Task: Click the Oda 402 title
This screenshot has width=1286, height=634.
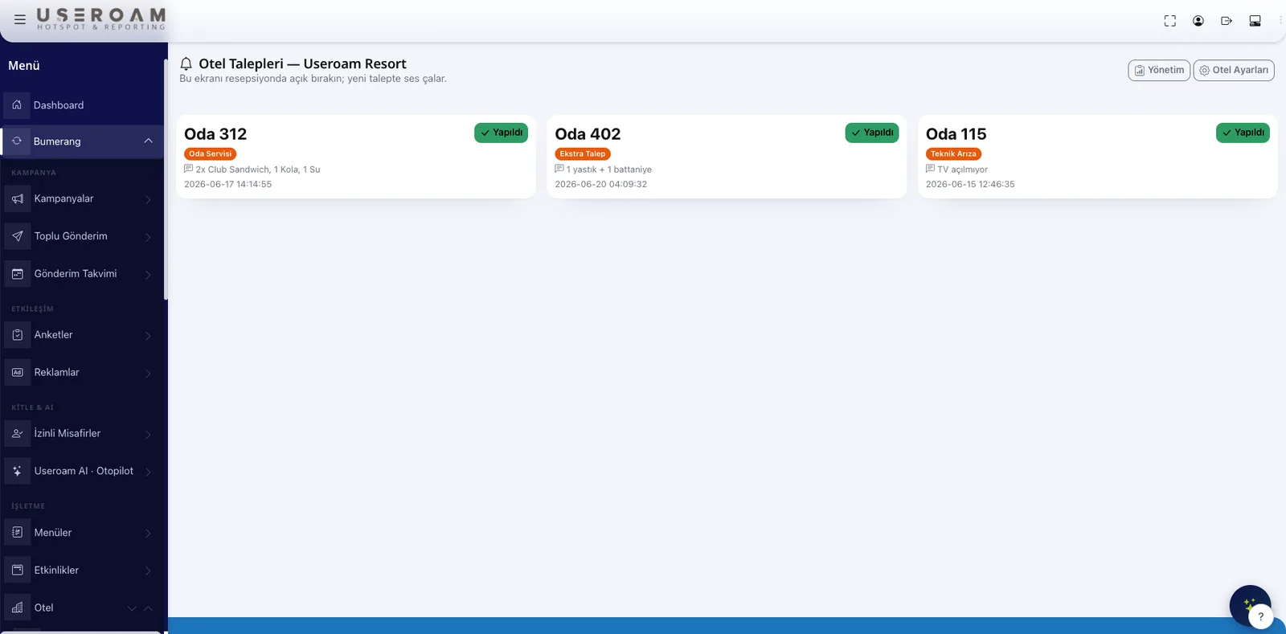Action: [588, 134]
